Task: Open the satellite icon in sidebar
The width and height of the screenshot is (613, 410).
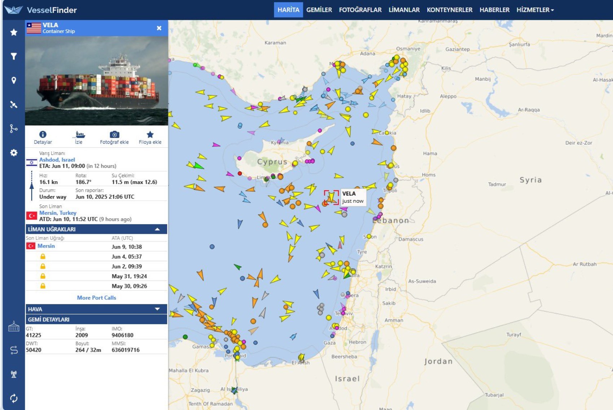Action: pos(14,104)
